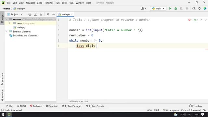208x117 pixels.
Task: Open the Terminal tool window
Action: (52, 106)
